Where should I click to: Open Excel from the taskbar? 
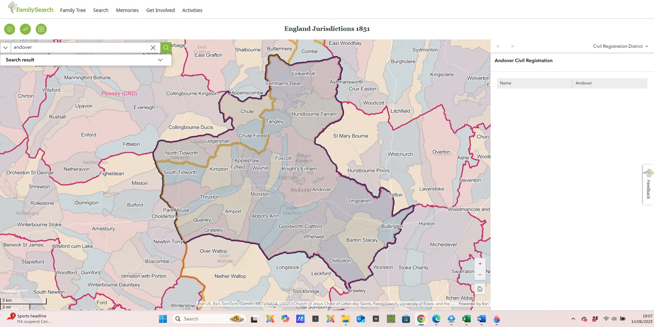466,319
